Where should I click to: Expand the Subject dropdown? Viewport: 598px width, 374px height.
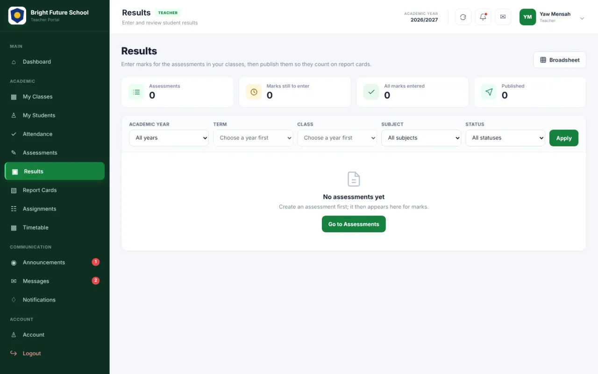point(421,138)
